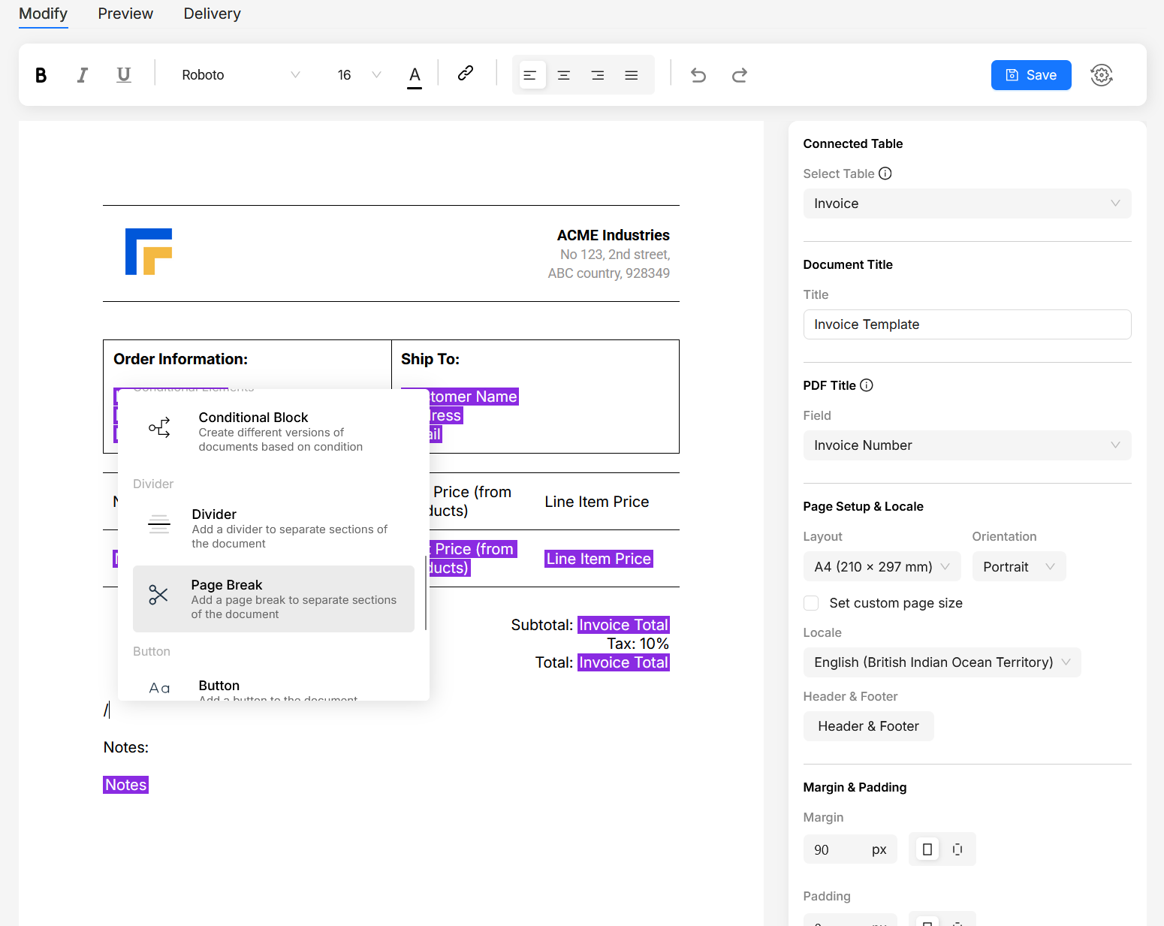Viewport: 1164px width, 926px height.
Task: Expand the Select Table Invoice dropdown
Action: point(966,204)
